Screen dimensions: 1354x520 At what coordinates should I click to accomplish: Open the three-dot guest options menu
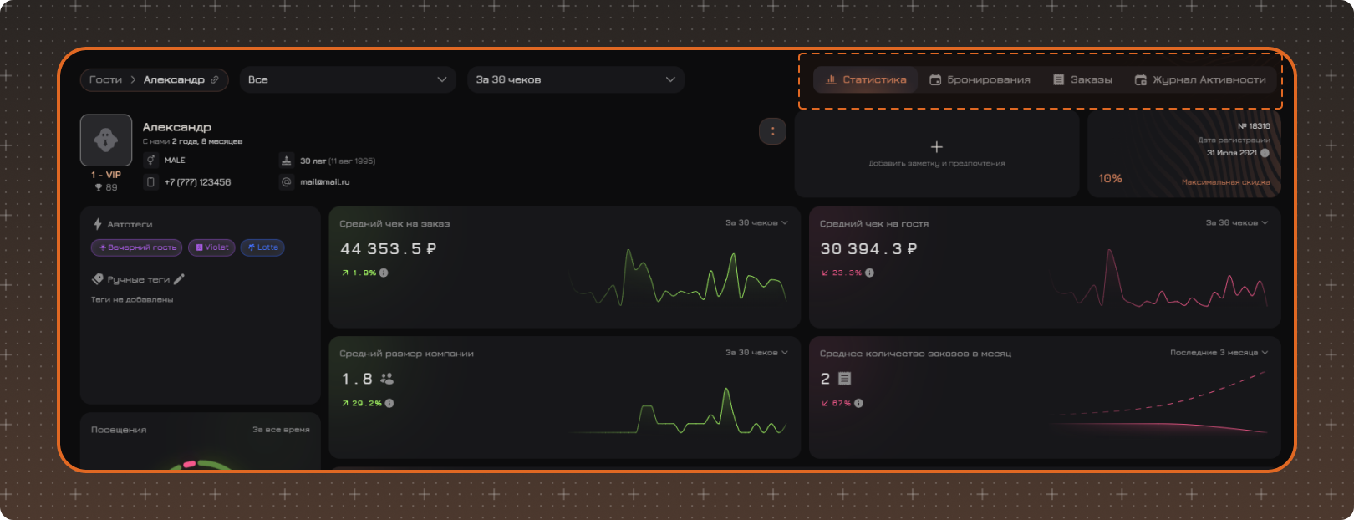coord(772,130)
